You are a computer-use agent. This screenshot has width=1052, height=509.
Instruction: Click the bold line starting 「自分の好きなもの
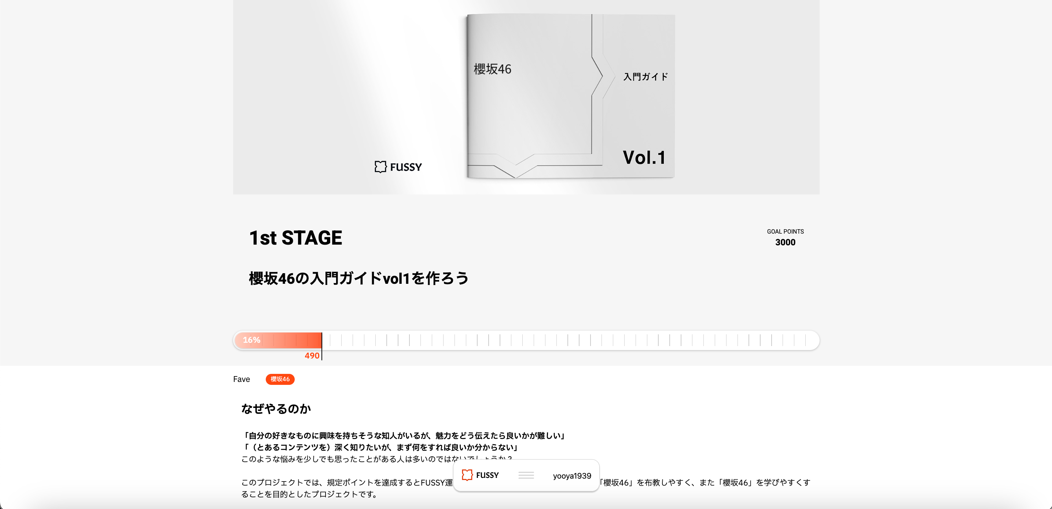(404, 436)
